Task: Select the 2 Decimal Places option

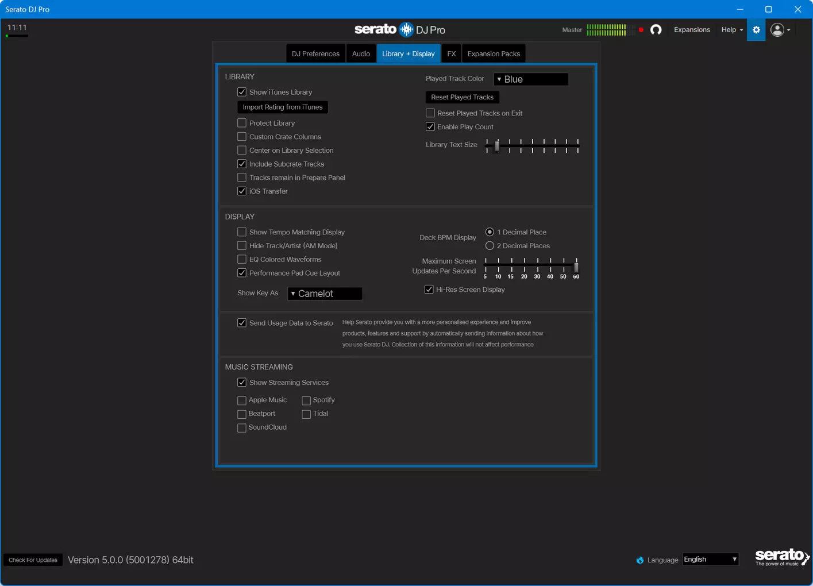Action: click(x=490, y=246)
